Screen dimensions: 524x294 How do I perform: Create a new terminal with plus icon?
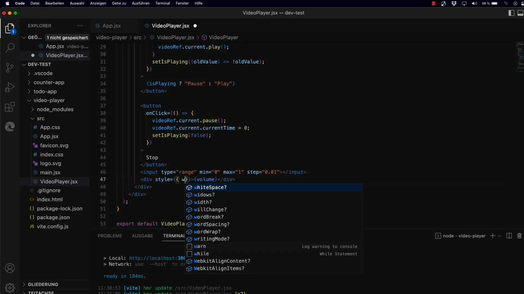[493, 236]
